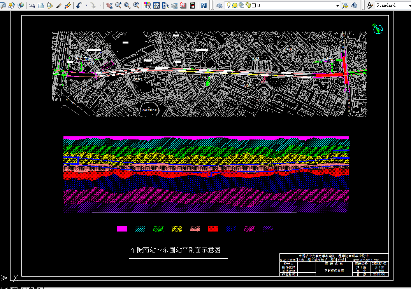Select the Match Properties brush tool

59,5
